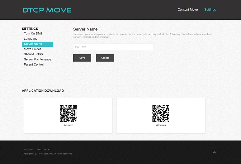Click the DTCP MOVE logo
The width and height of the screenshot is (241, 164).
pos(47,10)
